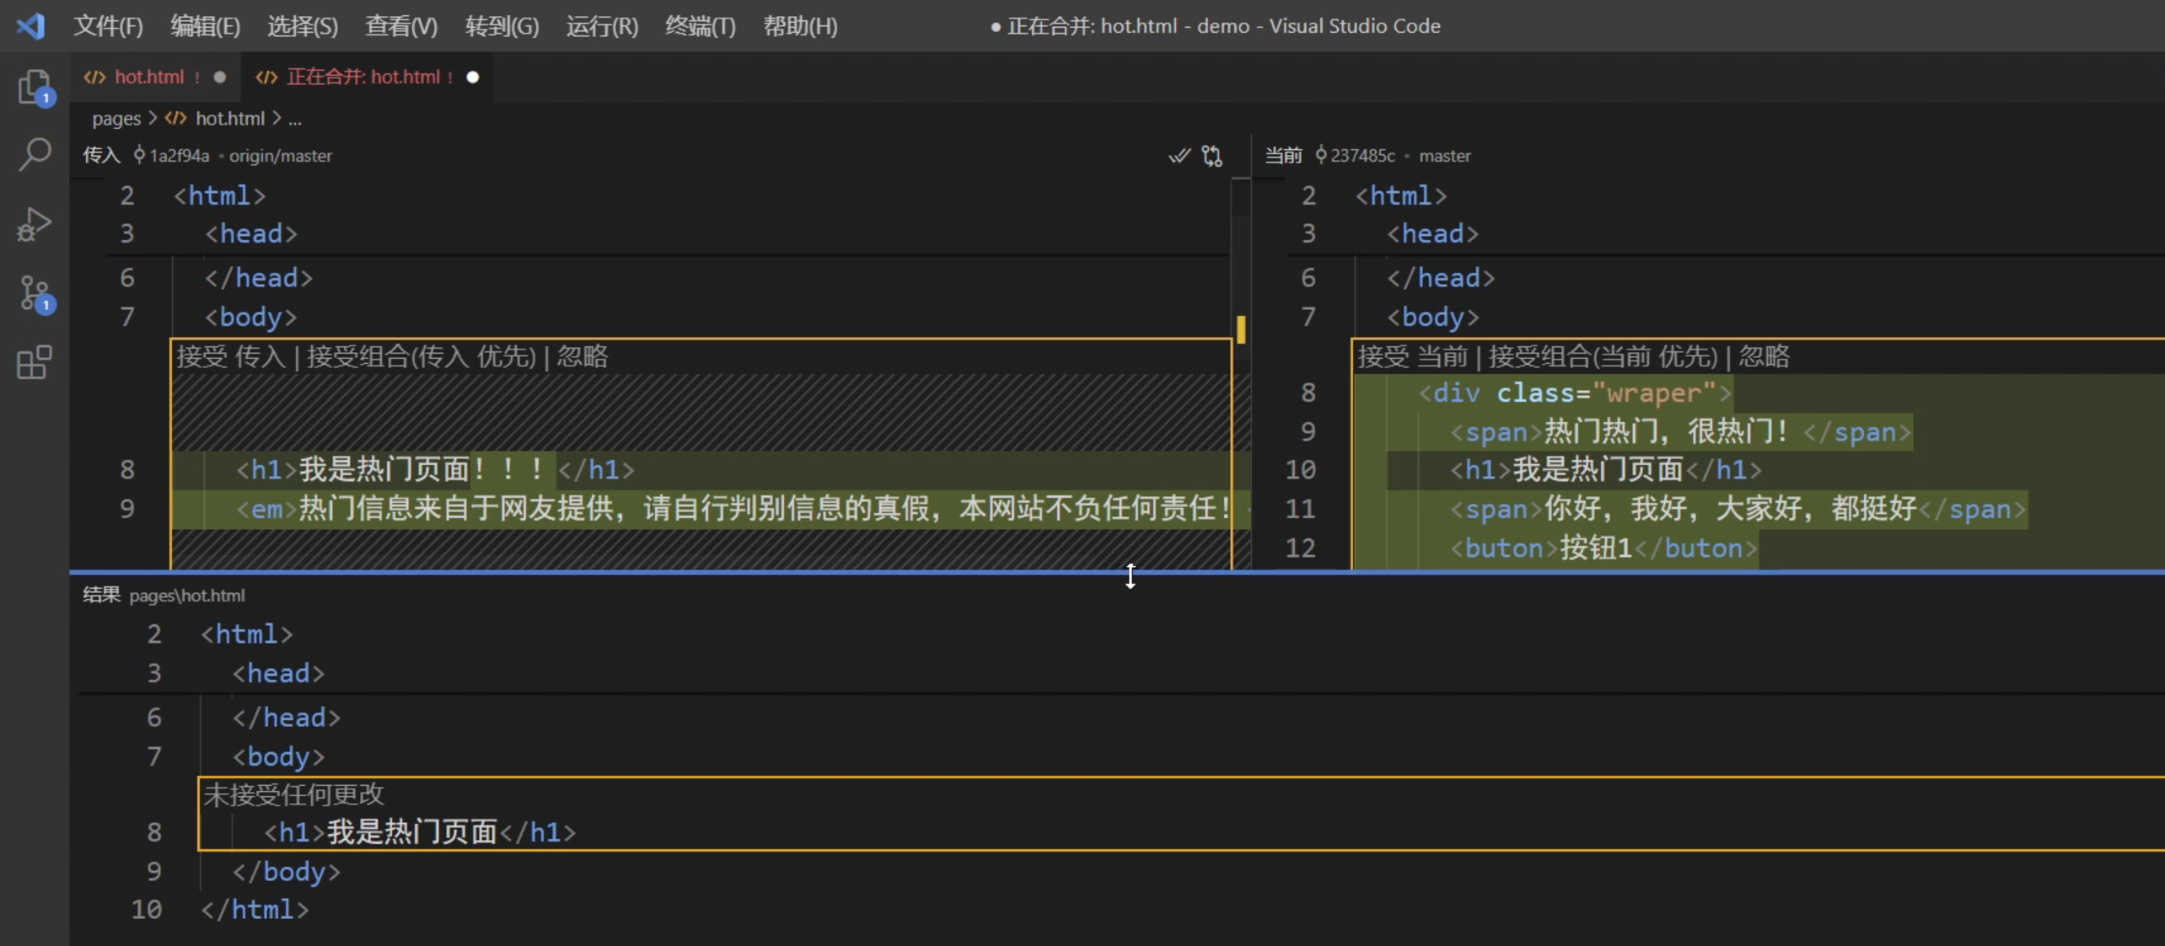
Task: Click line number 3 head in result pane
Action: [x=153, y=673]
